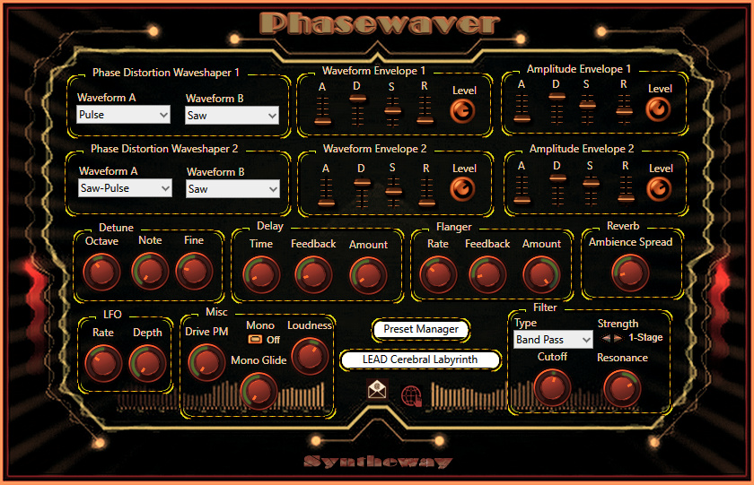Click the LFO Rate knob
This screenshot has height=485, width=754.
pos(103,363)
